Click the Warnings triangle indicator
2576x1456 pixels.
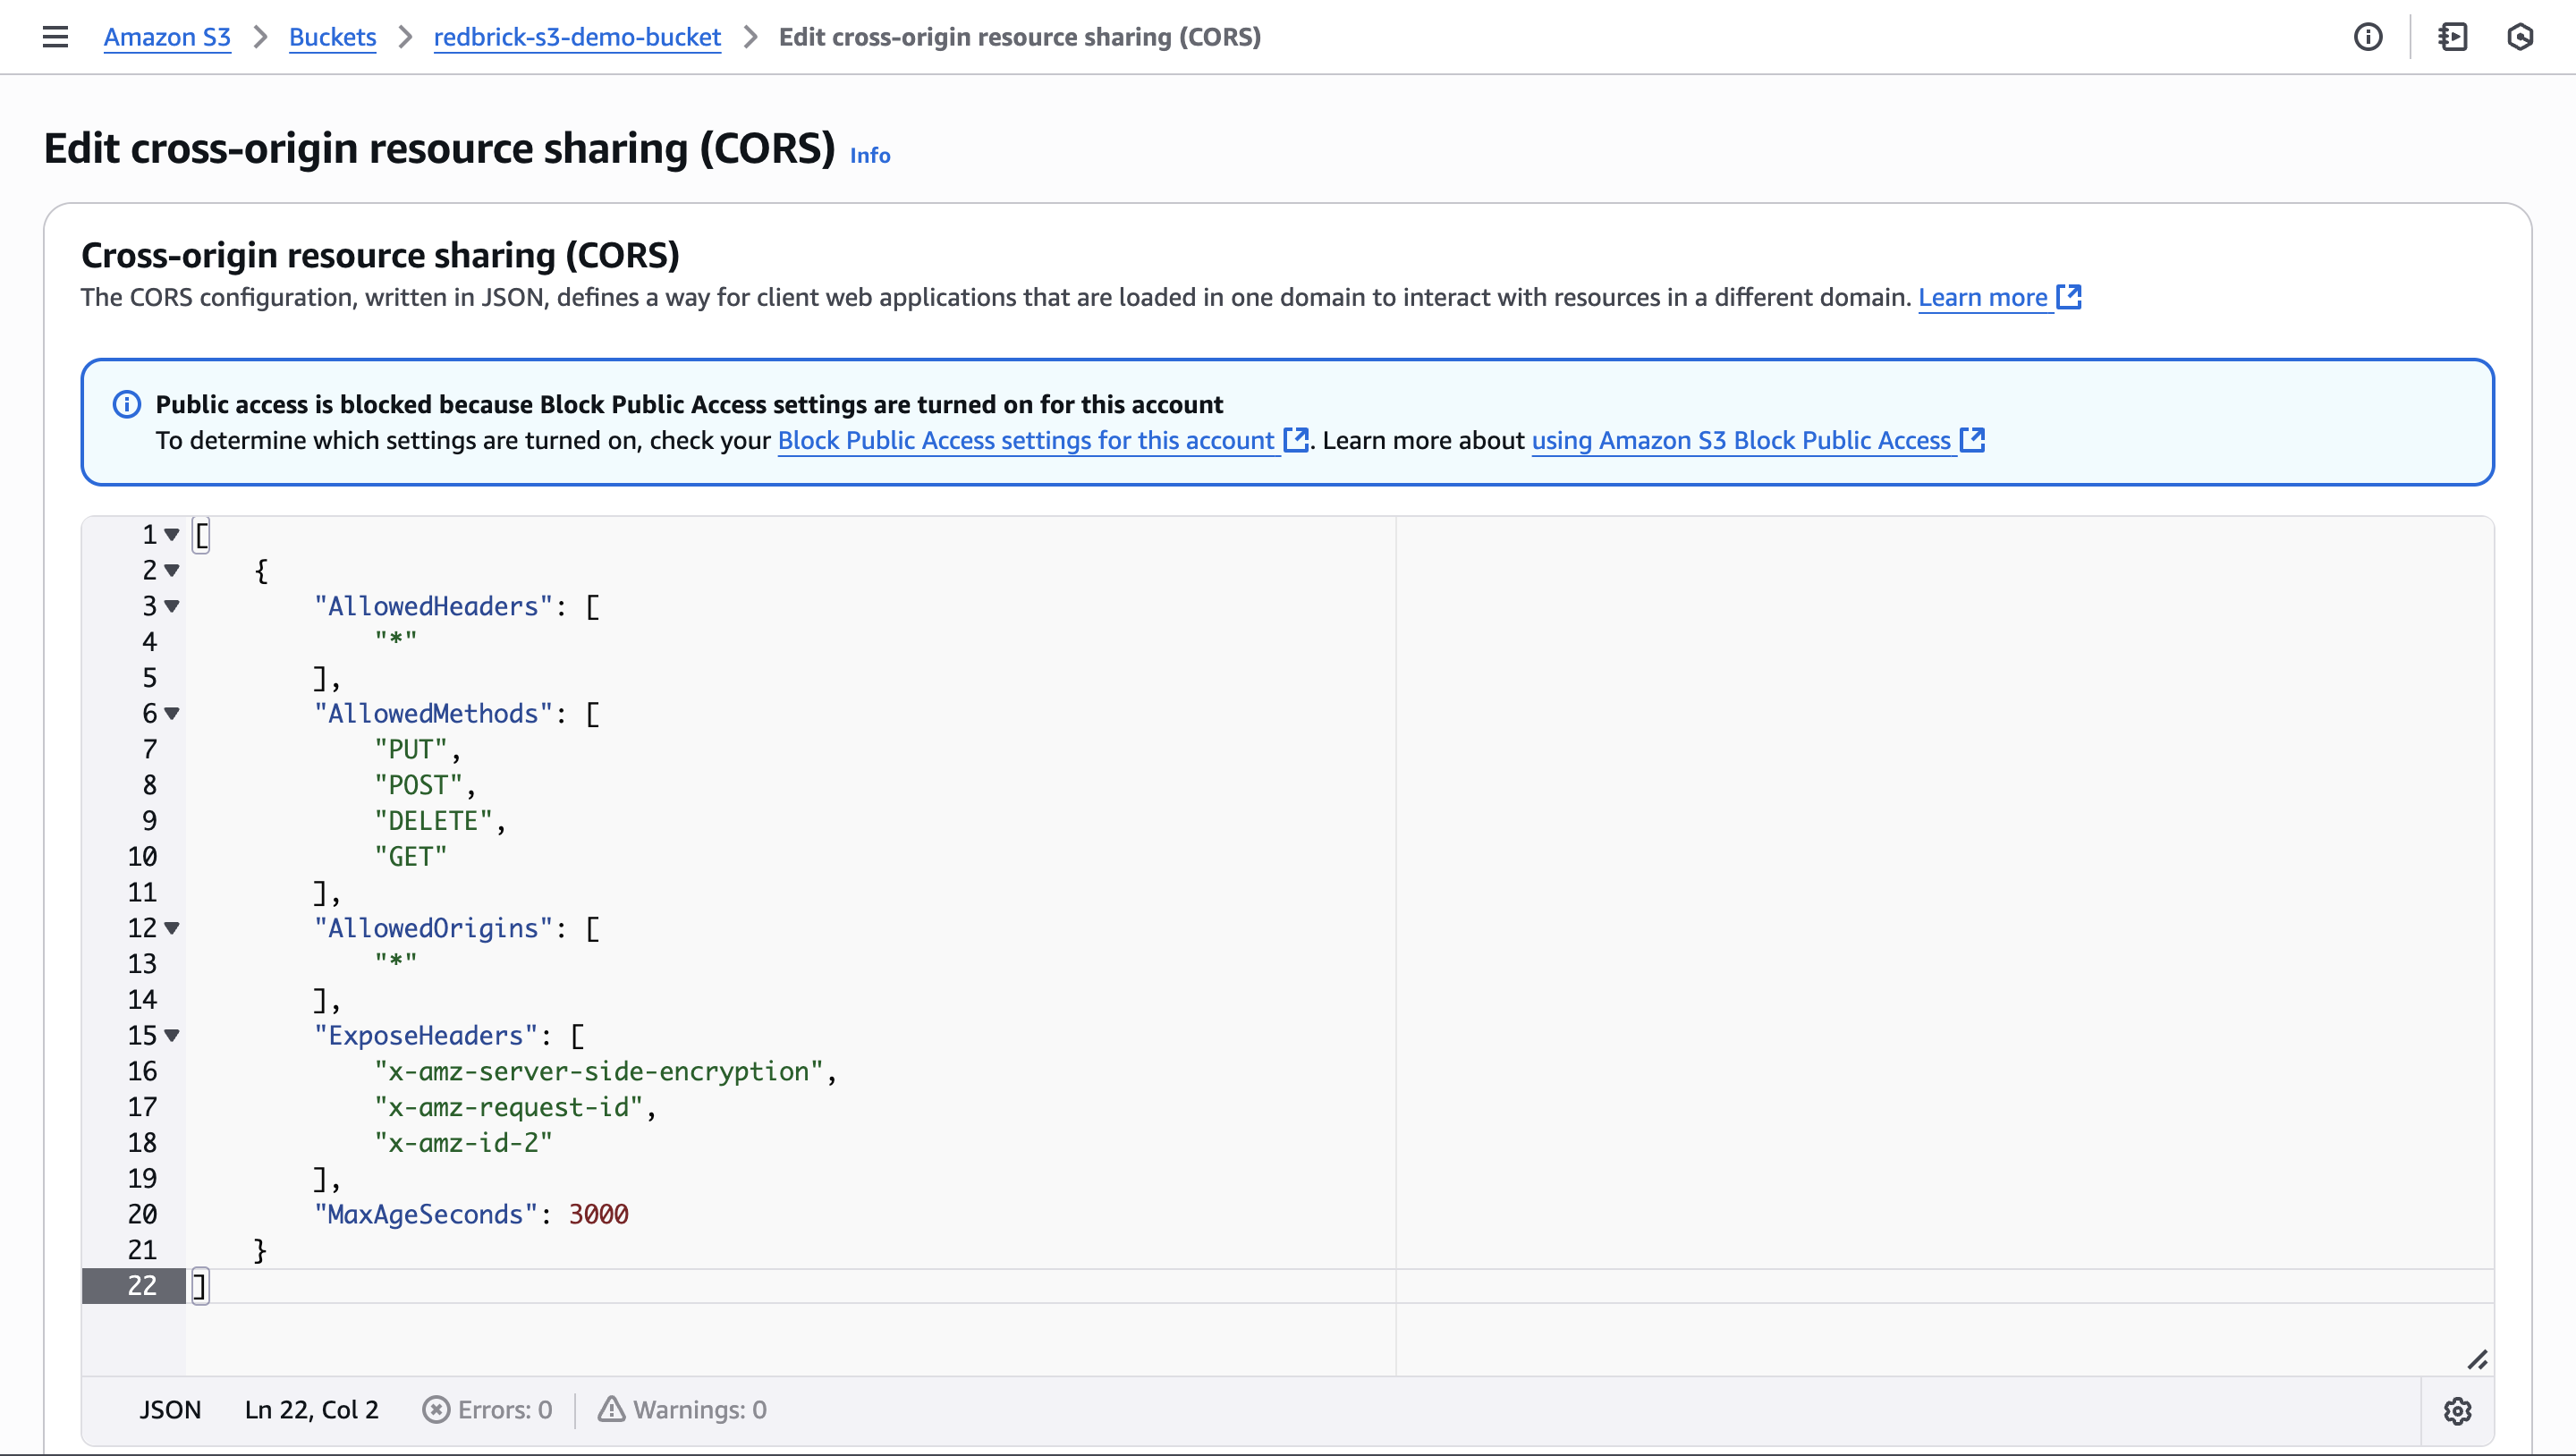(682, 1410)
